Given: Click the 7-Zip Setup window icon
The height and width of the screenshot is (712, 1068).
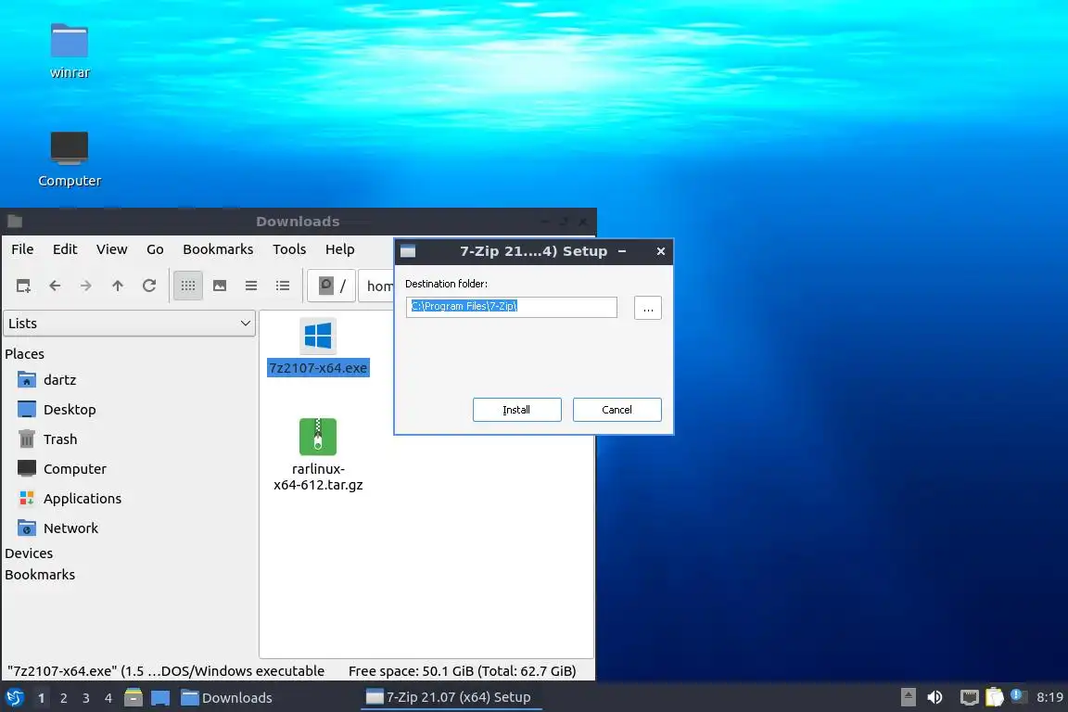Looking at the screenshot, I should tap(408, 250).
